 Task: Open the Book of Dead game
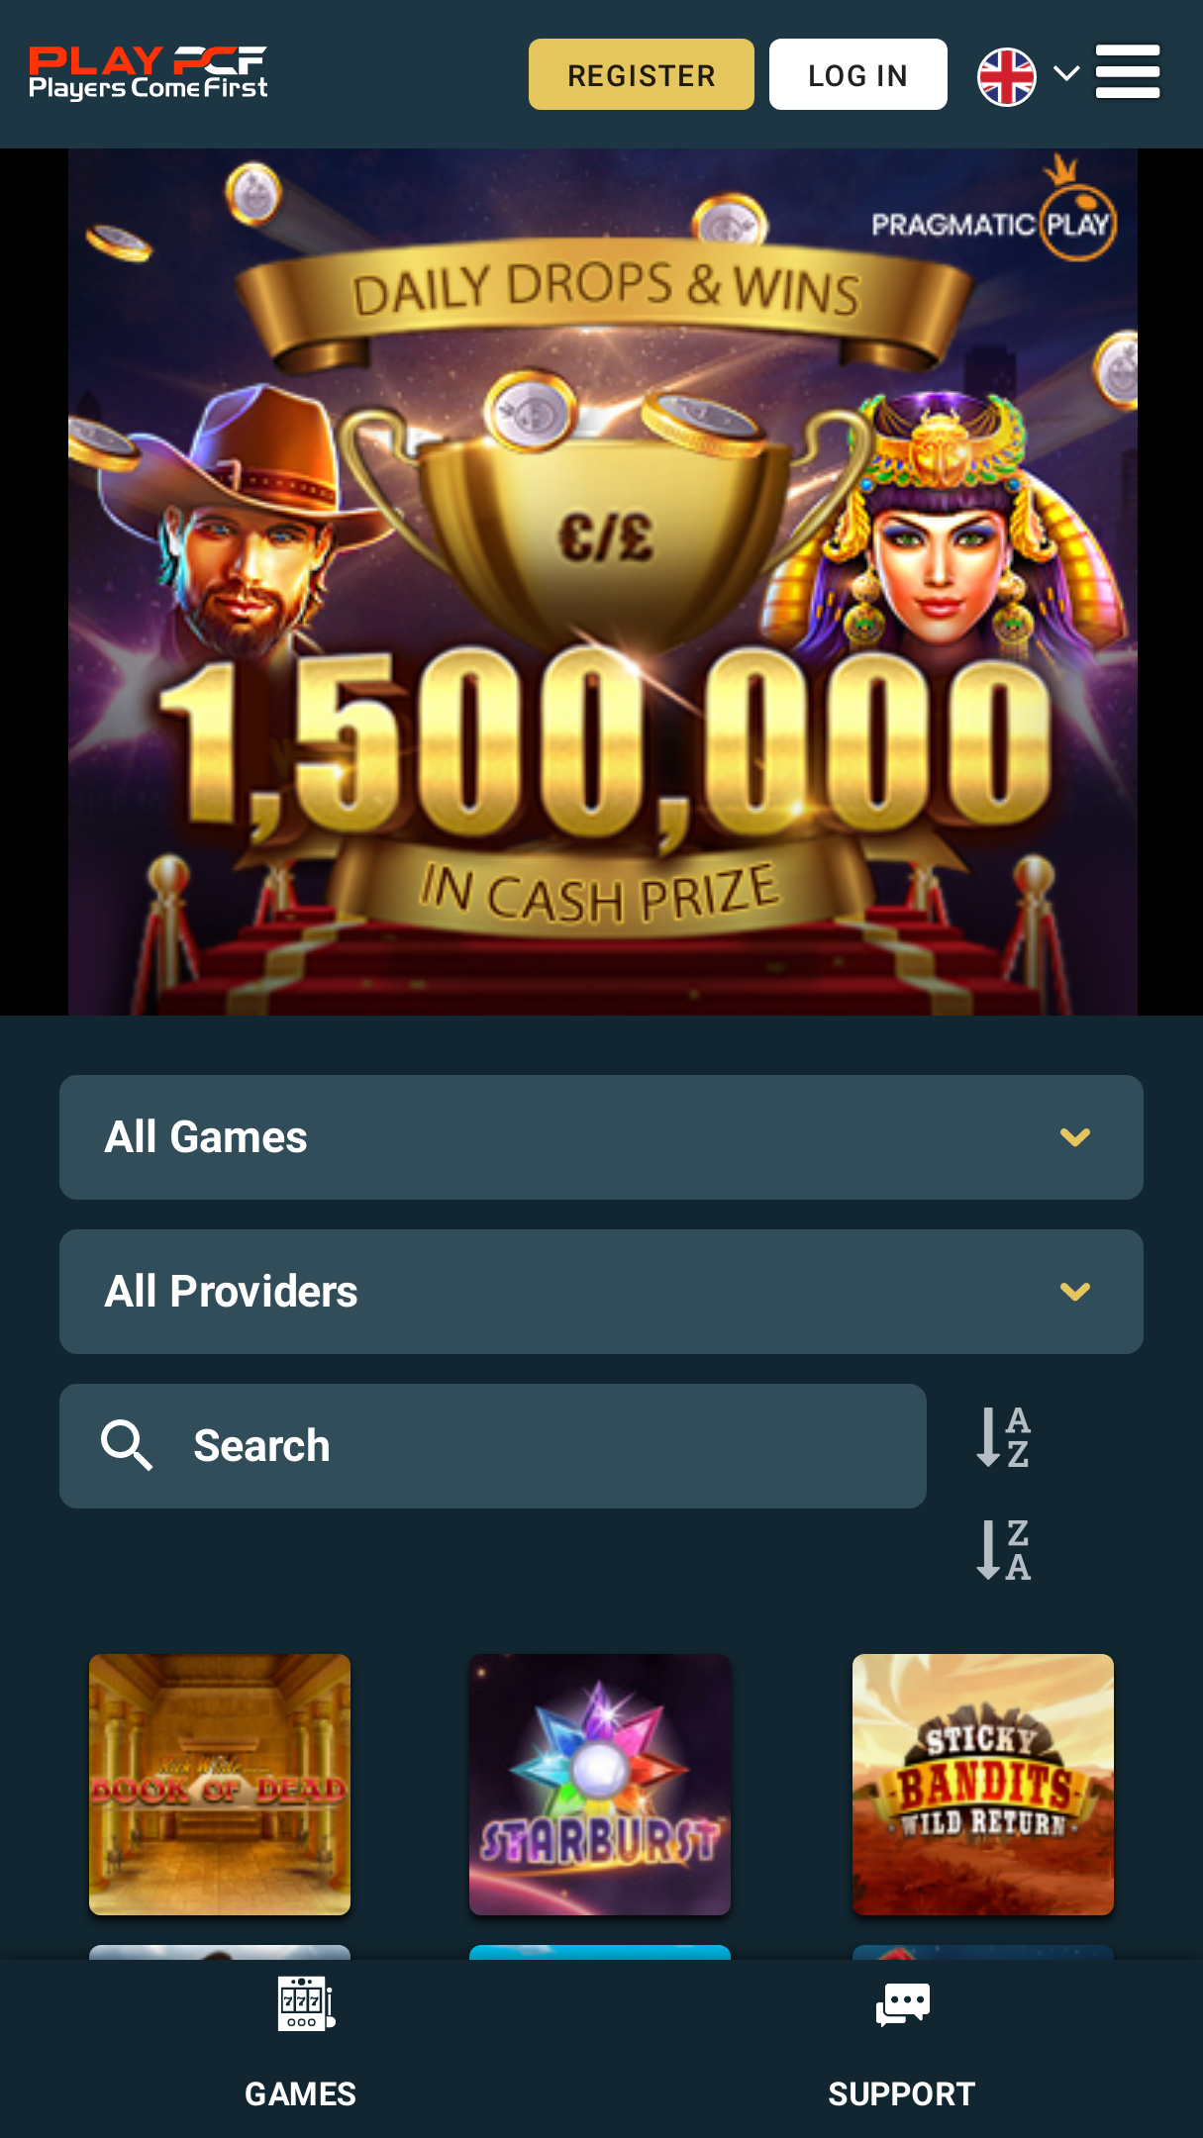(x=220, y=1785)
